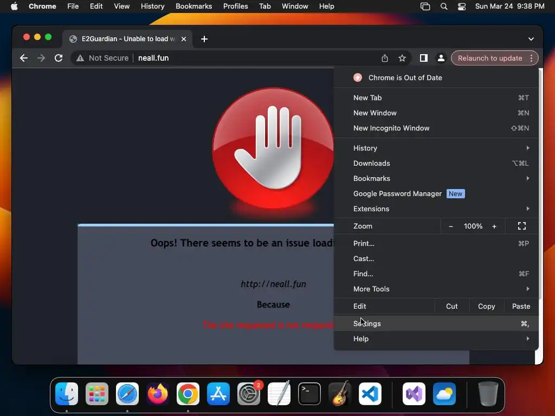The height and width of the screenshot is (416, 555).
Task: Click the E2Guardian tab title
Action: click(x=128, y=39)
